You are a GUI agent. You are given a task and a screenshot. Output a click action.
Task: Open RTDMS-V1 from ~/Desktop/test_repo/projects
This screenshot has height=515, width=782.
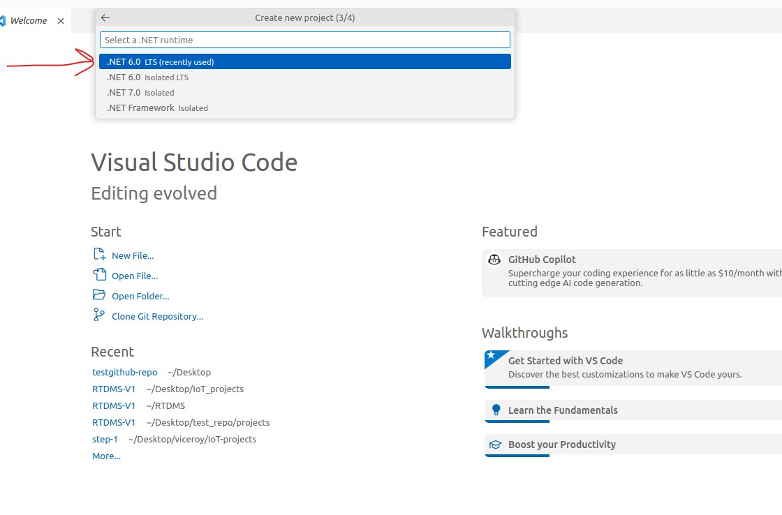click(114, 422)
